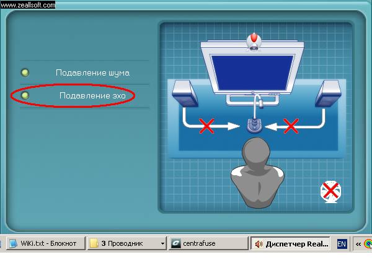This screenshot has width=372, height=278.
Task: Click the webcam icon above the monitor
Action: [254, 41]
